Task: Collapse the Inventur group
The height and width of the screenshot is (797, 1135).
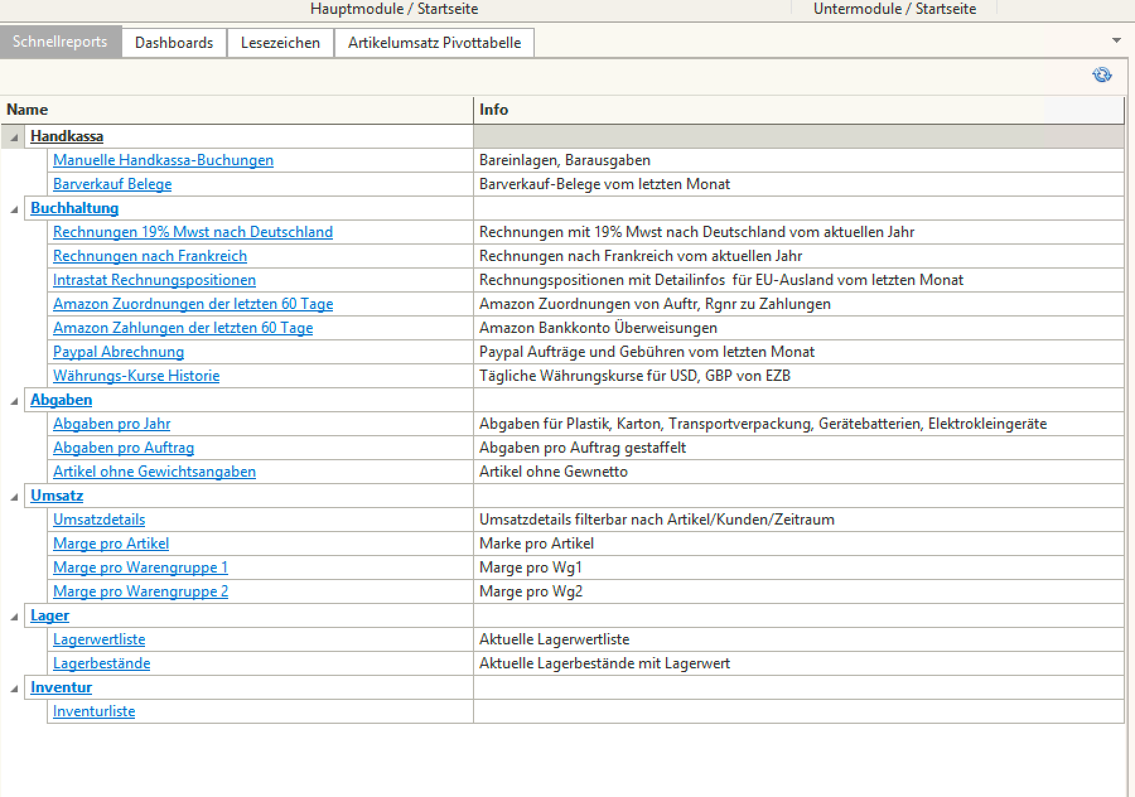Action: (14, 688)
